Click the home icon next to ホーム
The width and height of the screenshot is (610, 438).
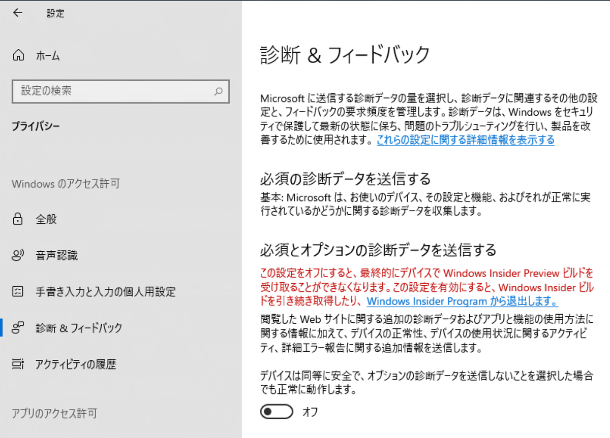pos(19,56)
